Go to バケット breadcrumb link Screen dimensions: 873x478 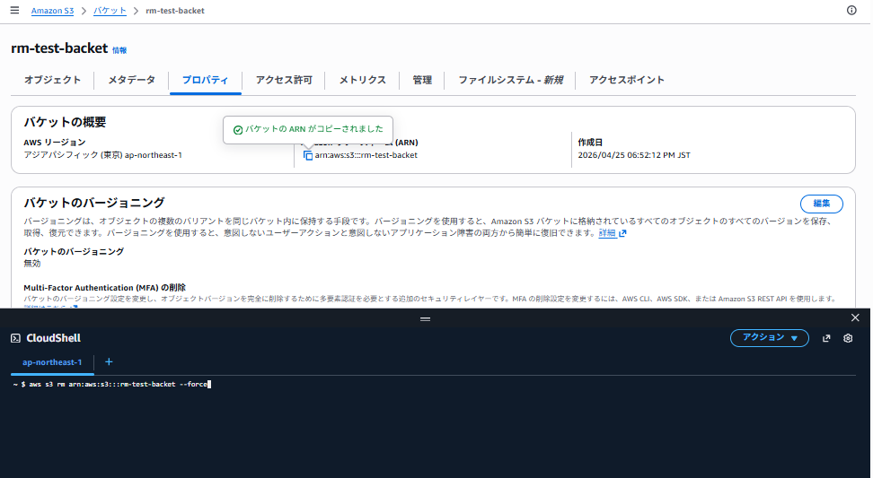(110, 11)
